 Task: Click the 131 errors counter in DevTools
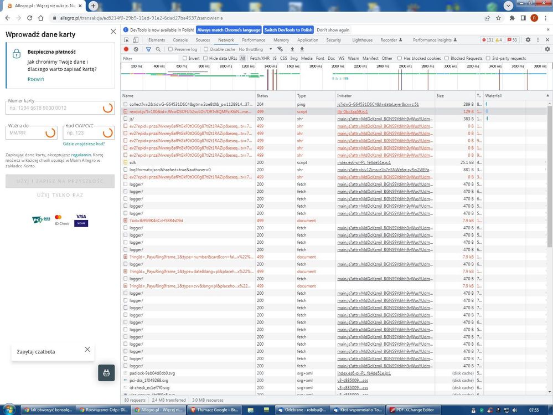(488, 40)
